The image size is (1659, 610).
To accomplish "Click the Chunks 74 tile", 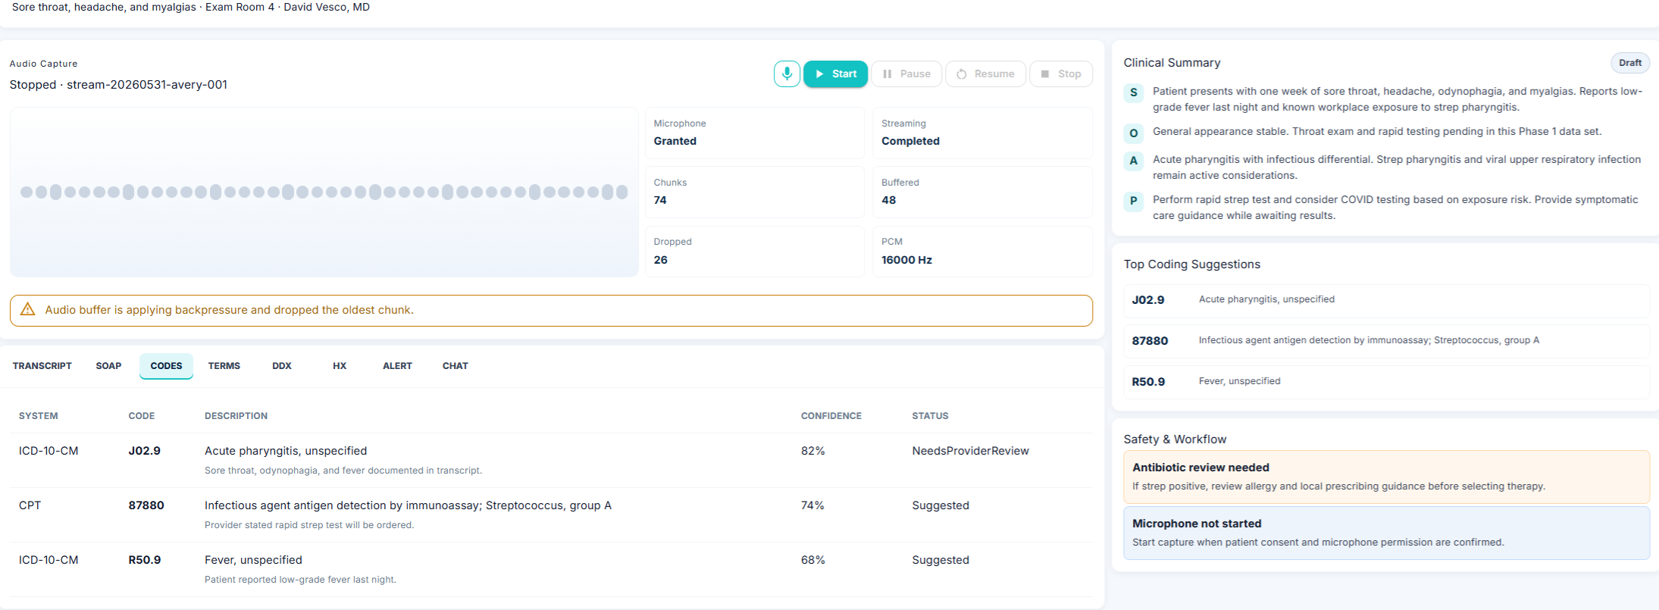I will point(755,192).
